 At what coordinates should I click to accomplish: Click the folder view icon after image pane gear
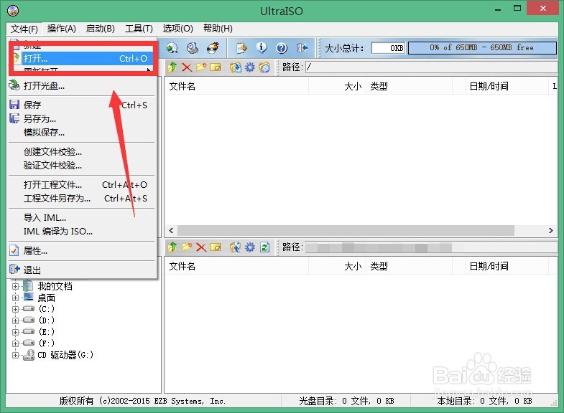tap(264, 67)
